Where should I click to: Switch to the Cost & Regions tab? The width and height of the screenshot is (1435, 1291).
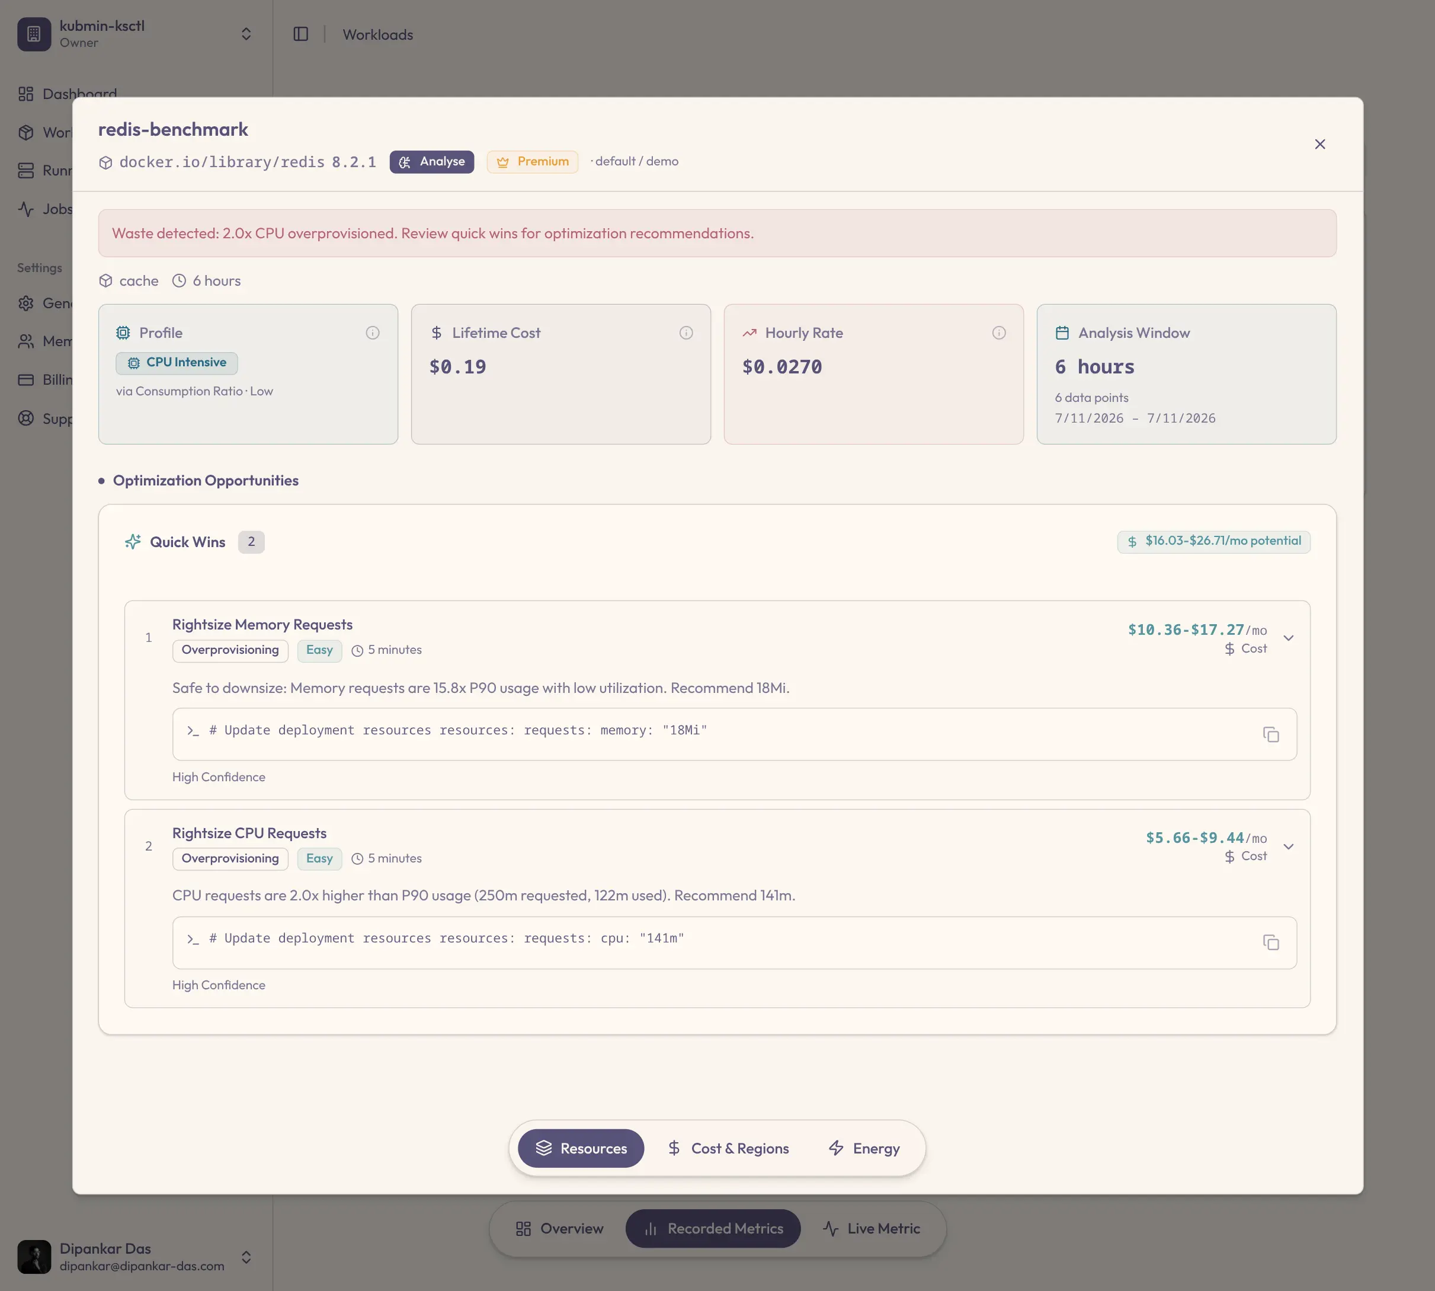pos(728,1148)
